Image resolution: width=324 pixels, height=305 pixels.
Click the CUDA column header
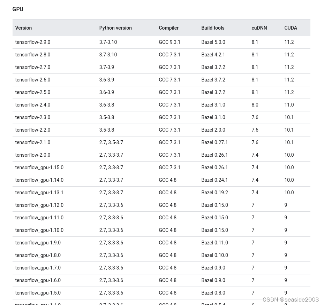pyautogui.click(x=291, y=28)
